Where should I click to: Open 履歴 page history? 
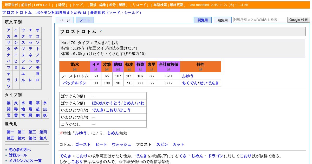(x=122, y=5)
